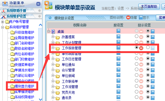The image size is (165, 101).
Task: Click the 通讯录 module entry
Action: pyautogui.click(x=66, y=98)
